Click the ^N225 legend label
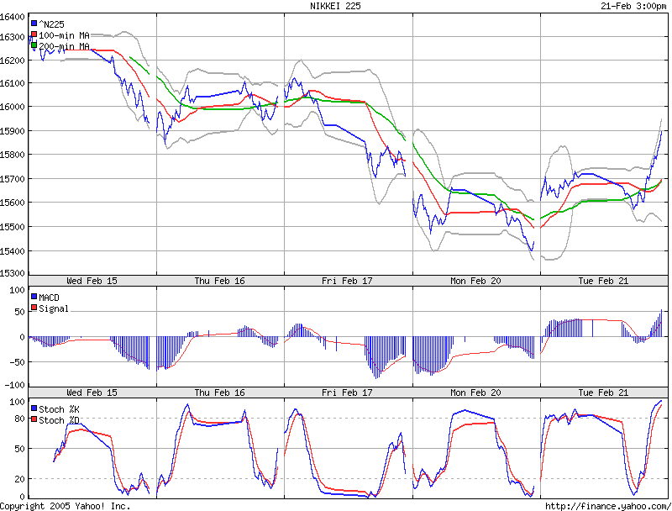Screen dimensions: 672x511 (x=51, y=24)
